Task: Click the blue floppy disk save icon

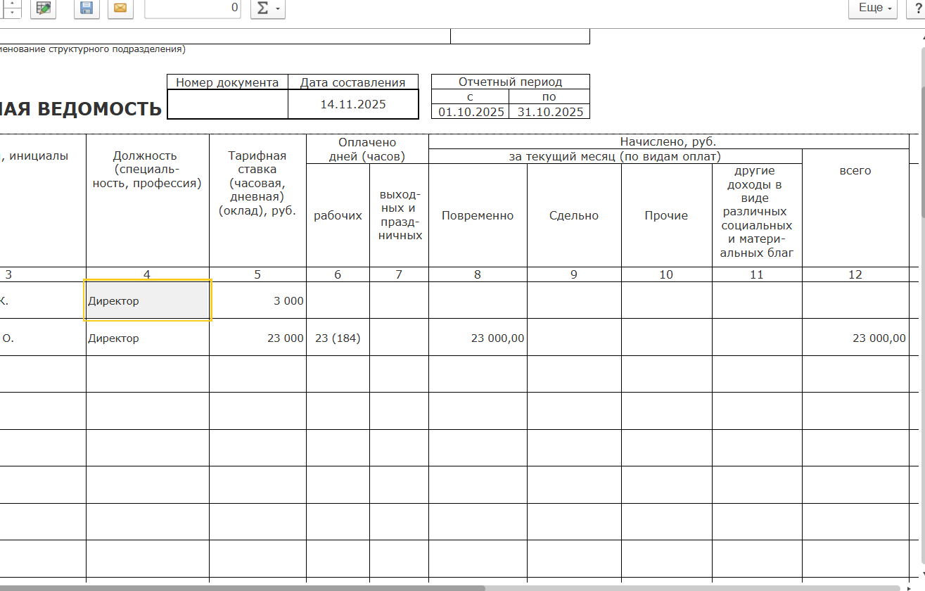Action: point(87,8)
